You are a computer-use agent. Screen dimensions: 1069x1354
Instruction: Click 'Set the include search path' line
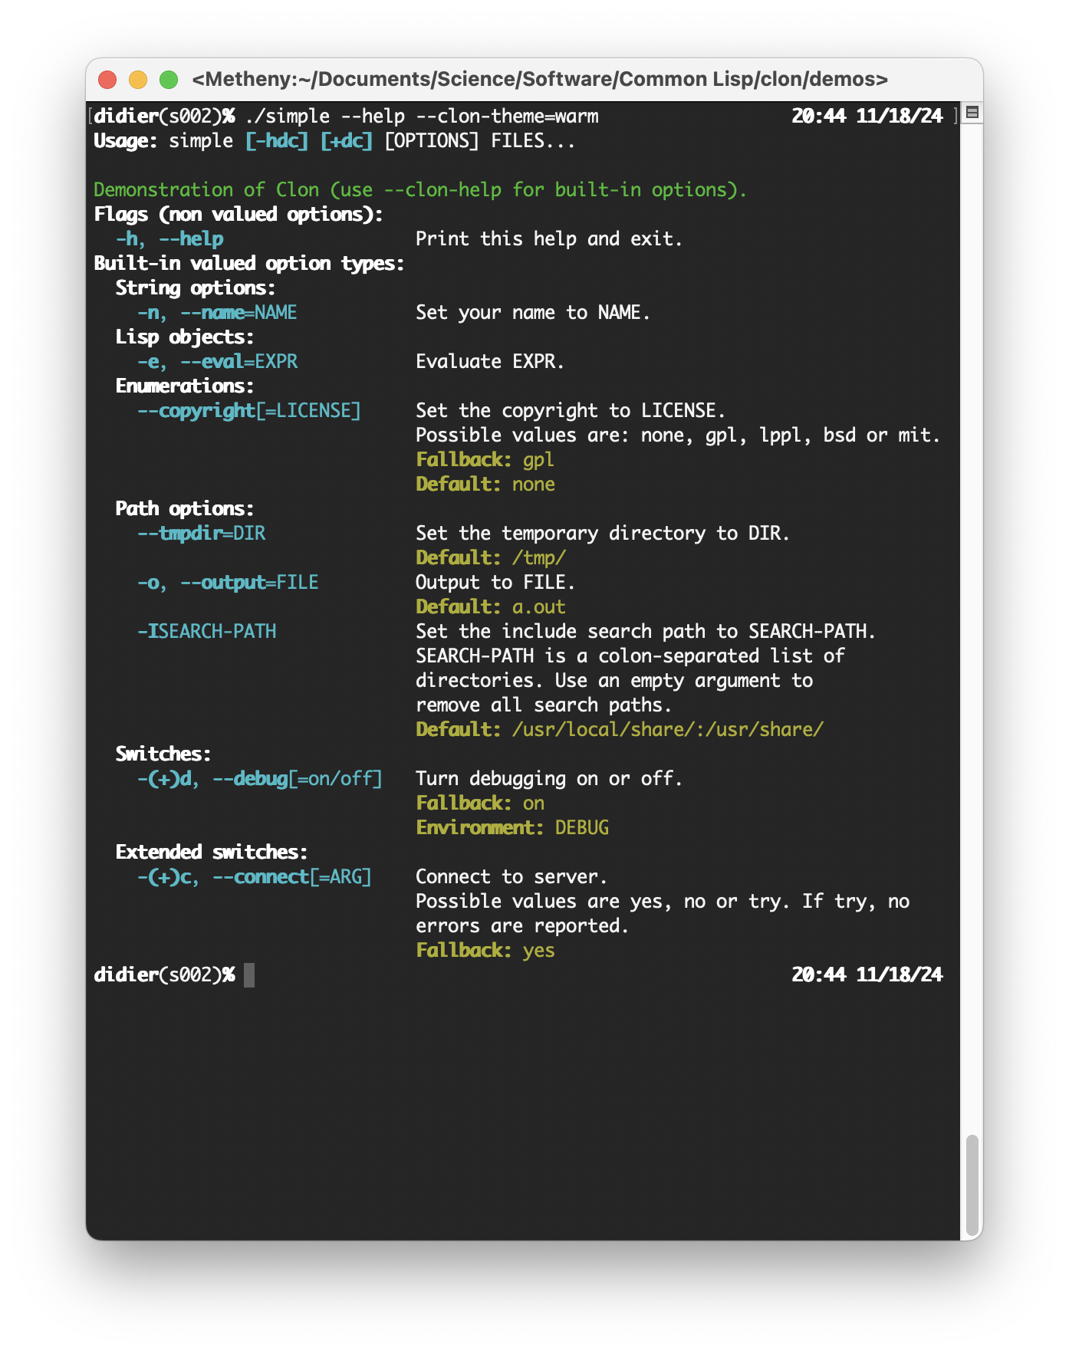point(646,632)
